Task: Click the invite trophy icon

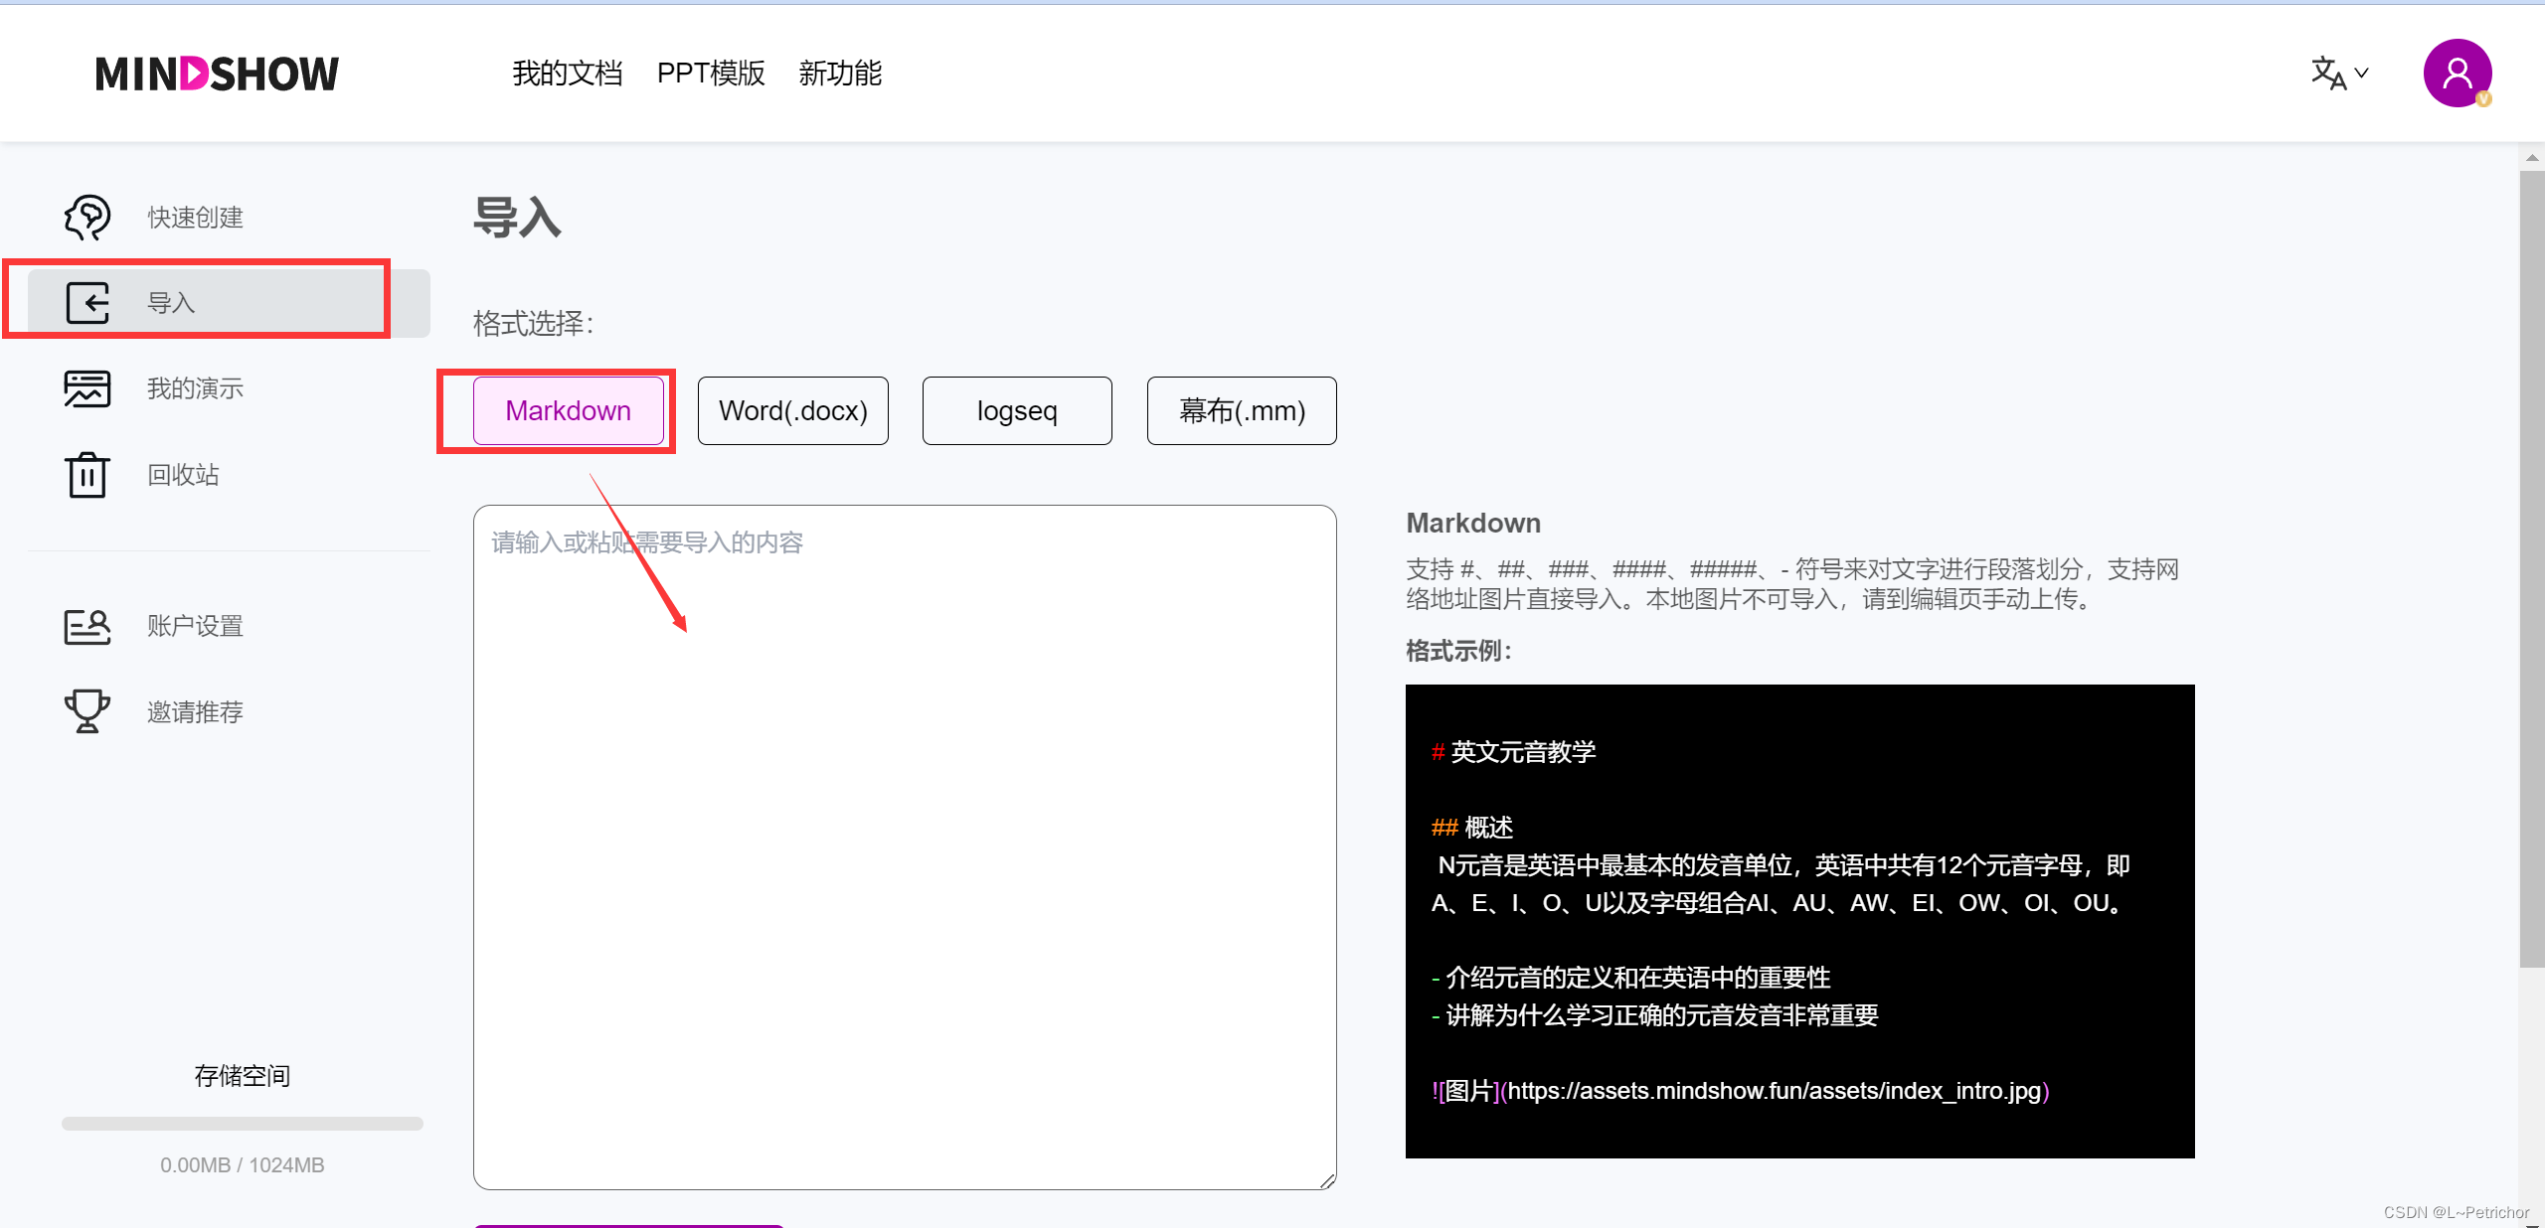Action: pyautogui.click(x=87, y=711)
